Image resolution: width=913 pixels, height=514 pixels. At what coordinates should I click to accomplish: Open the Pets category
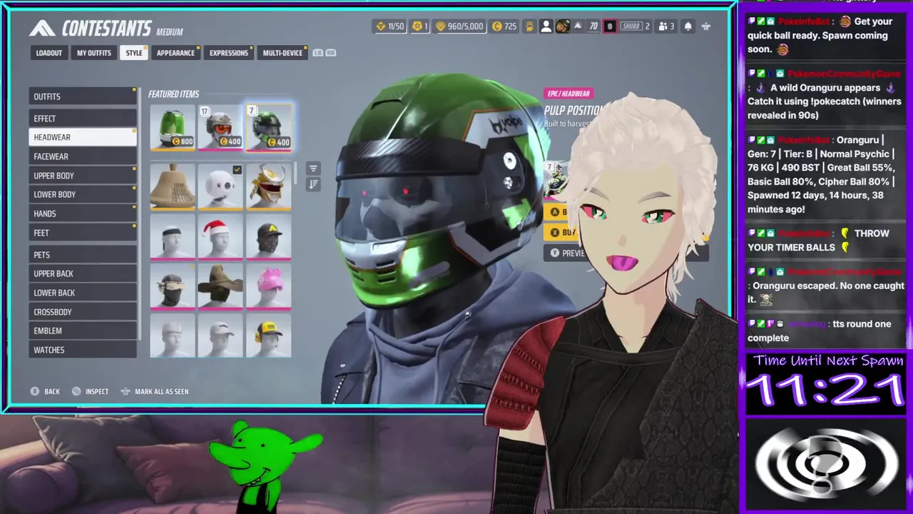[x=83, y=255]
